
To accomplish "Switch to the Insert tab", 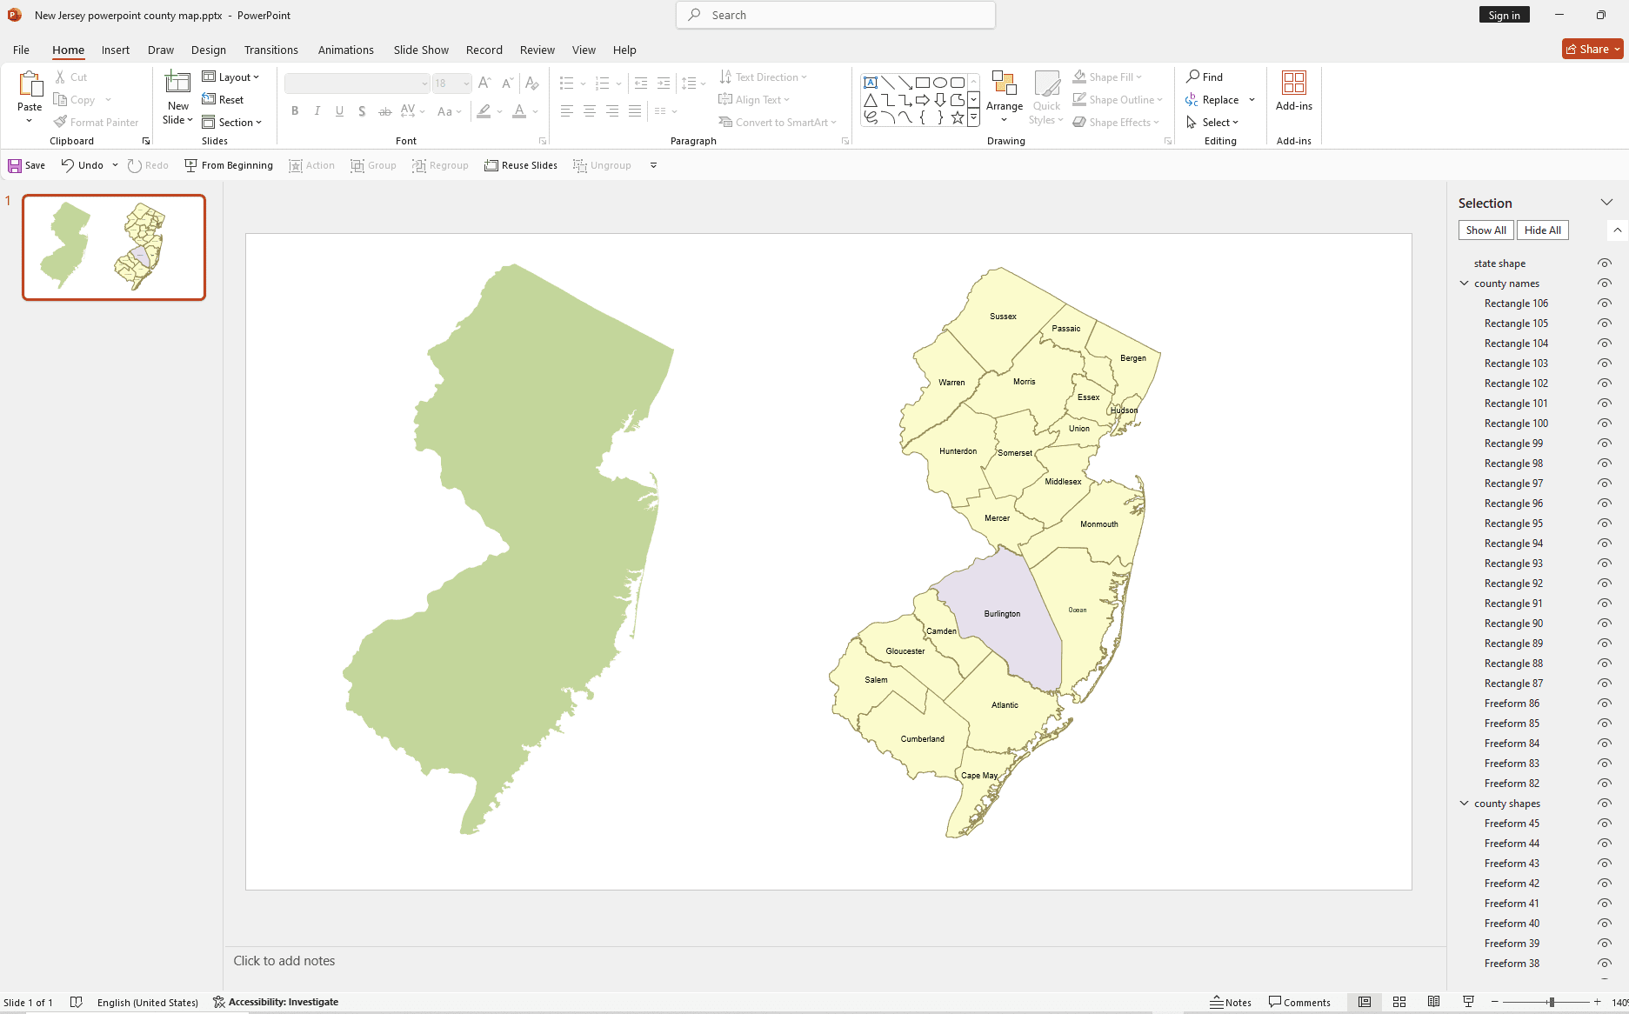I will [116, 50].
